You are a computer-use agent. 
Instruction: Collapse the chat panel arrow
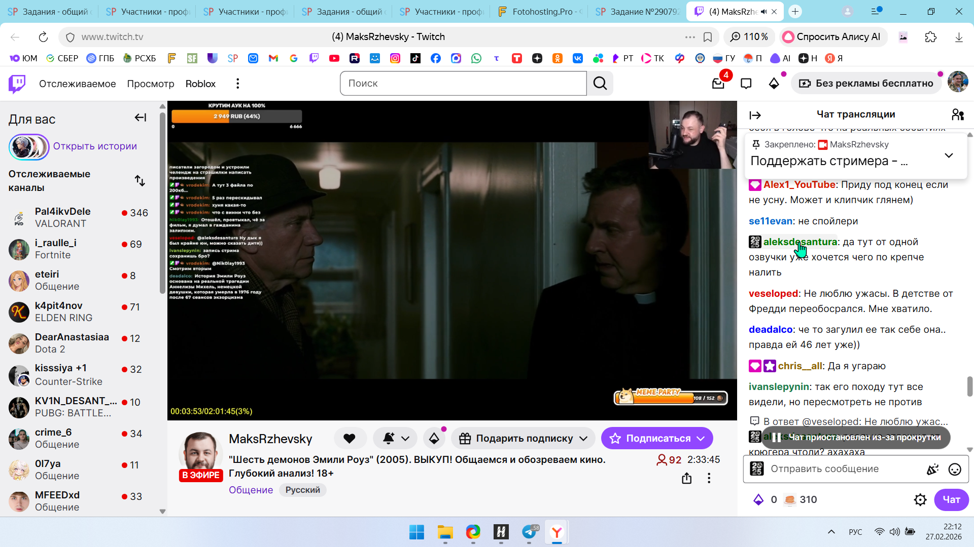[x=755, y=115]
